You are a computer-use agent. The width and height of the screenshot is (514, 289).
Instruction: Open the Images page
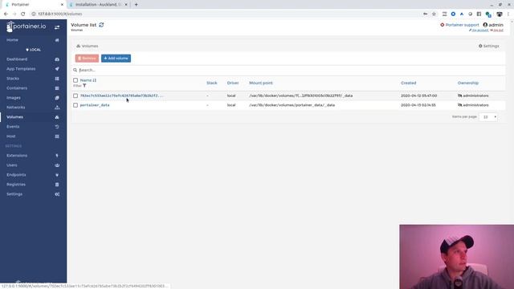14,98
